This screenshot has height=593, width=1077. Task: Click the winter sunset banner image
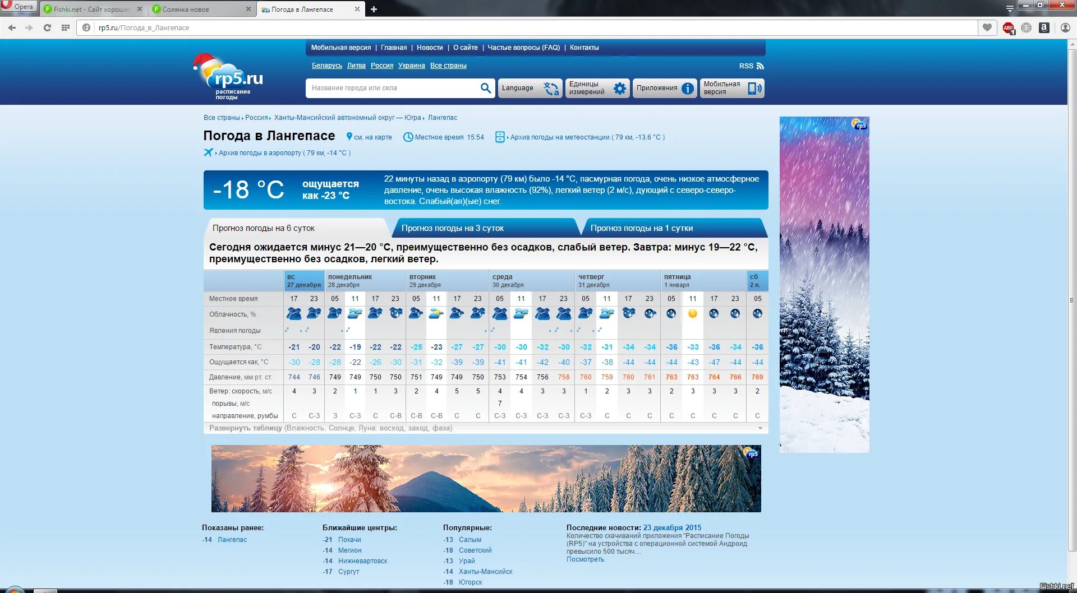point(486,479)
